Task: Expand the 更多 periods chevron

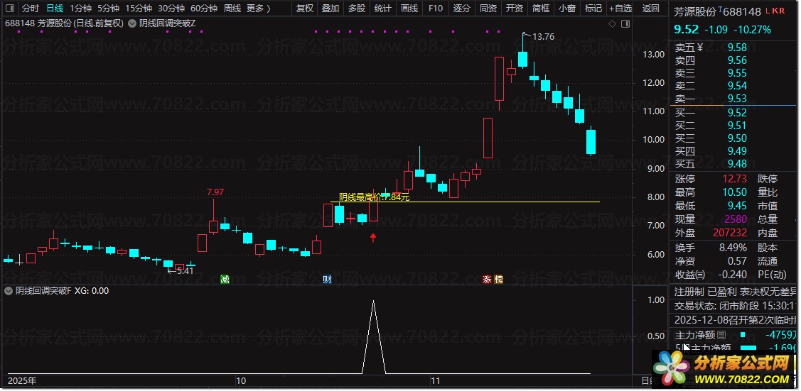Action: [268, 8]
